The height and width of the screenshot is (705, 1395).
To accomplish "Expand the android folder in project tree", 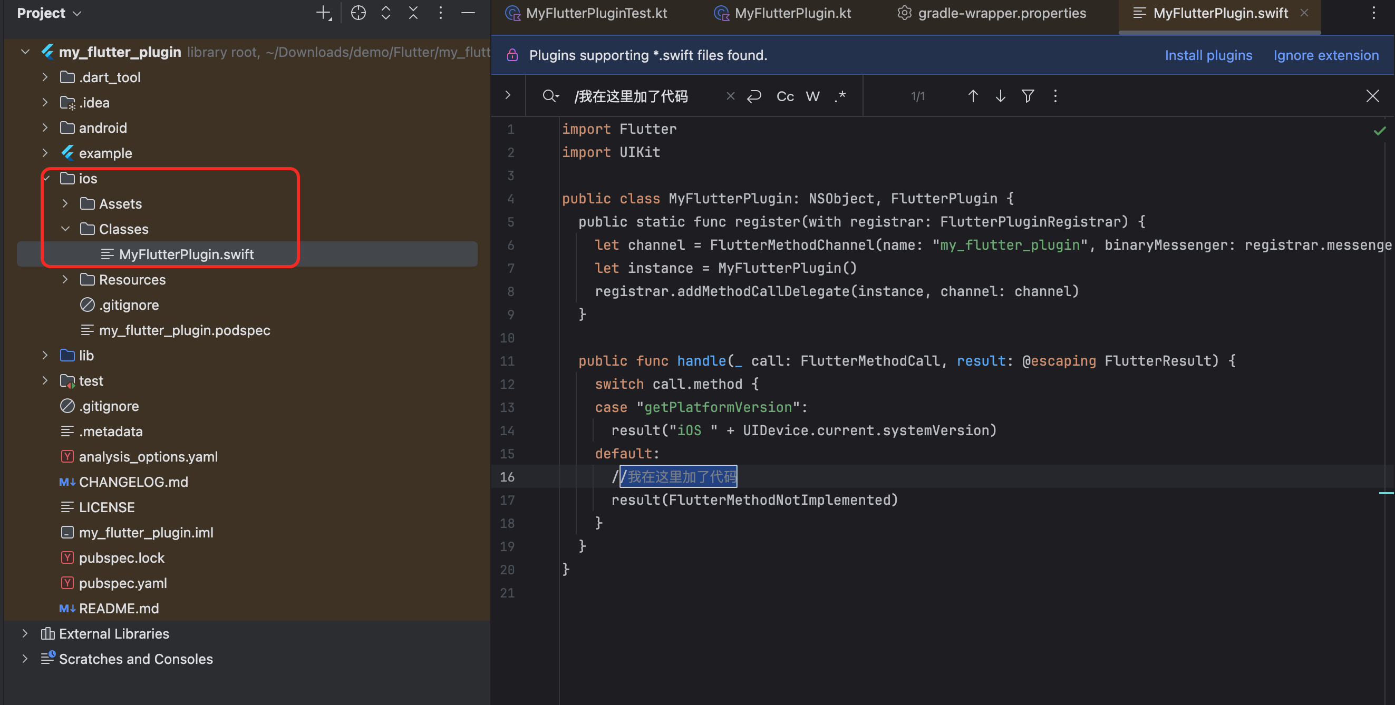I will [x=45, y=128].
